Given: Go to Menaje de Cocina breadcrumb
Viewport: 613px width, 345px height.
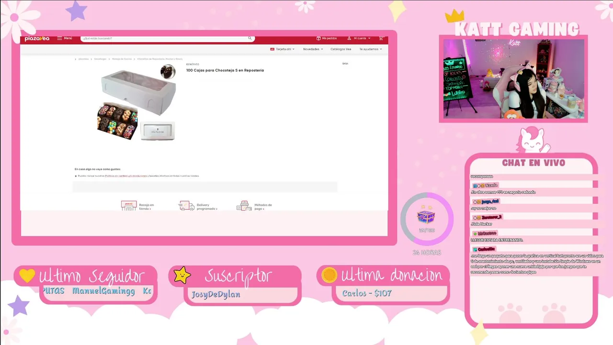Looking at the screenshot, I should point(122,59).
